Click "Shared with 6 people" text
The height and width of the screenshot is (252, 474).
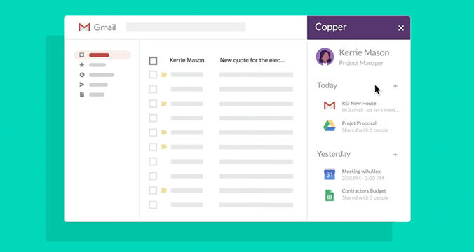click(x=365, y=130)
